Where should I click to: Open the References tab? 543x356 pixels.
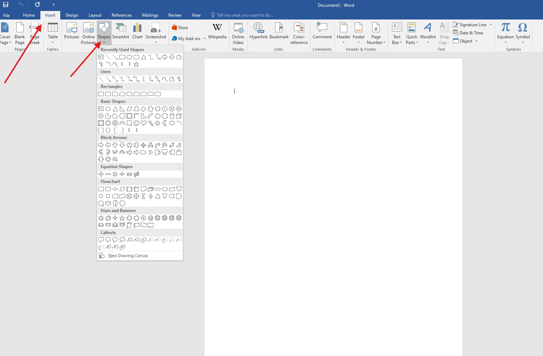click(x=122, y=15)
